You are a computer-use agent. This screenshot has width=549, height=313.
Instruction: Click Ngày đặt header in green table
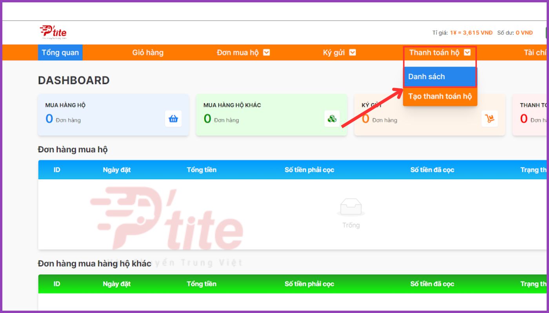pos(117,284)
